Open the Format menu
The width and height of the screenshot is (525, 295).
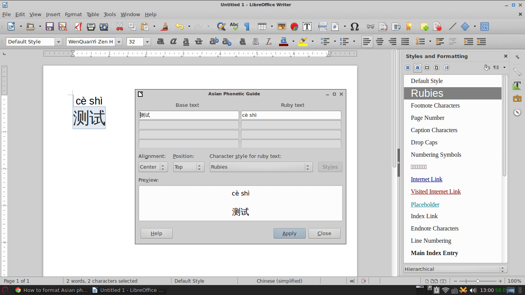coord(73,14)
